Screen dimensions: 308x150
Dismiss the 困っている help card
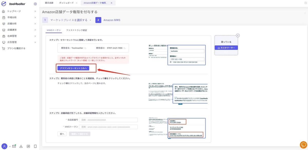(x=238, y=35)
